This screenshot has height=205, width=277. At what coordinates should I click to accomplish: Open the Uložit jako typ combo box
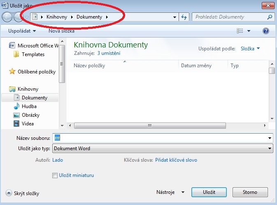pos(163,148)
